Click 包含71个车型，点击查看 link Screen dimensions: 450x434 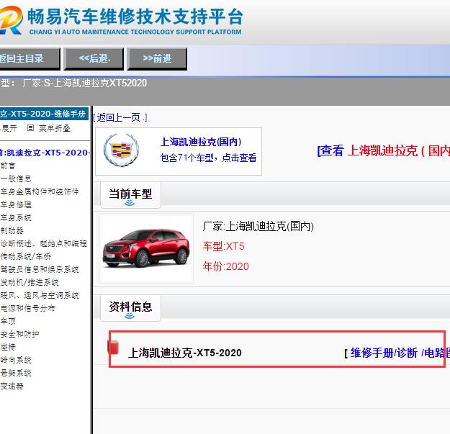point(208,158)
